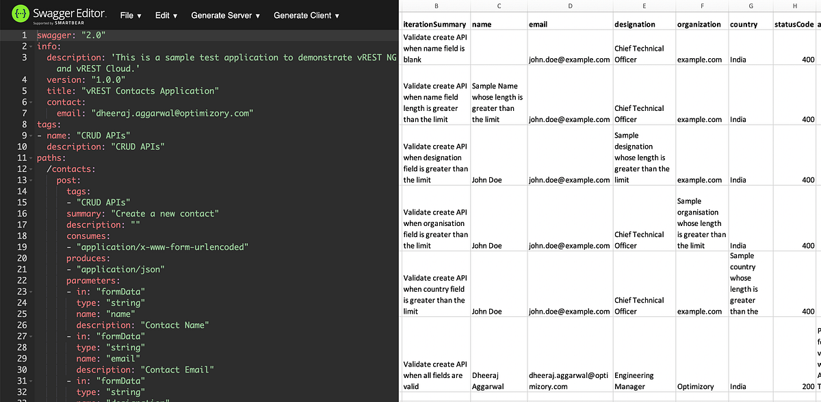This screenshot has height=402, width=821.
Task: Collapse the paths section on line 11
Action: 32,158
